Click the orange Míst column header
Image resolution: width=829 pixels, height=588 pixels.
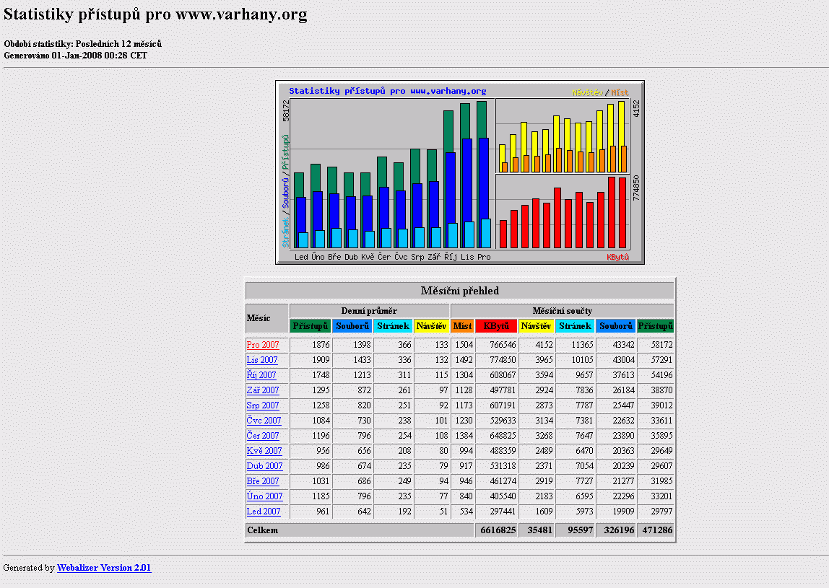(462, 326)
